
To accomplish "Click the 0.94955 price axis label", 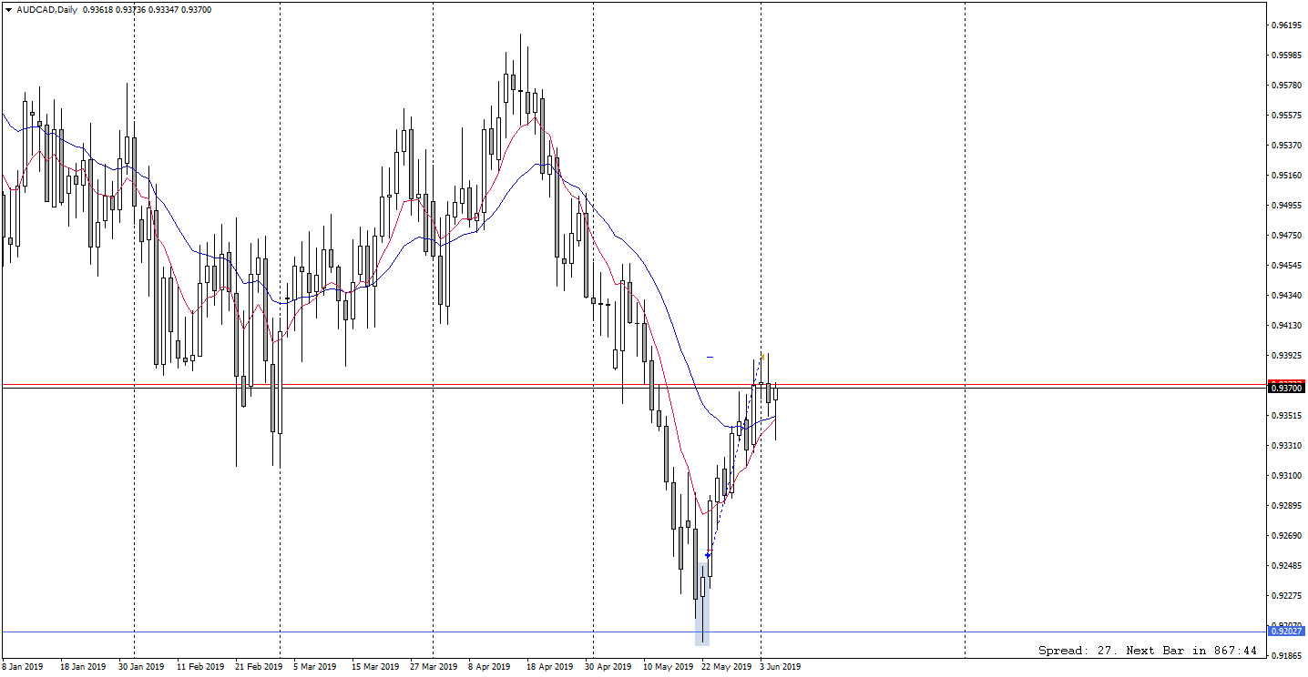I will [x=1286, y=205].
